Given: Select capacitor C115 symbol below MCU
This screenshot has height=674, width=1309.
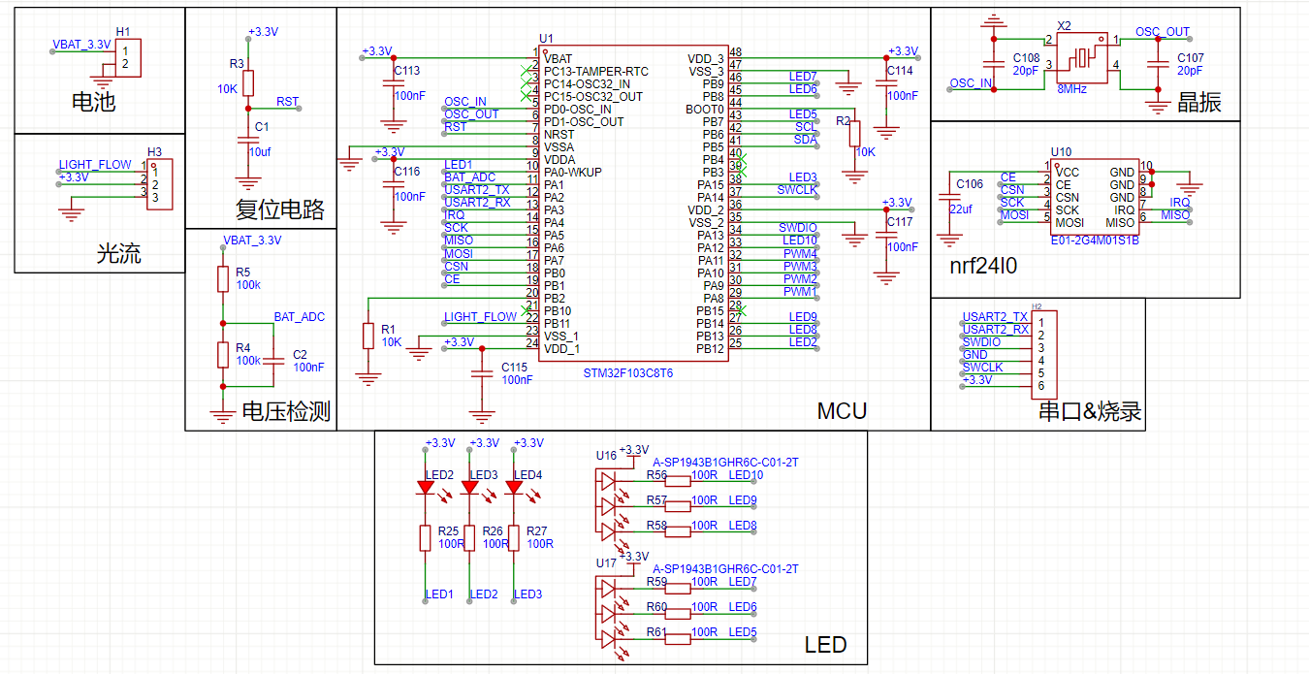Looking at the screenshot, I should (x=480, y=373).
